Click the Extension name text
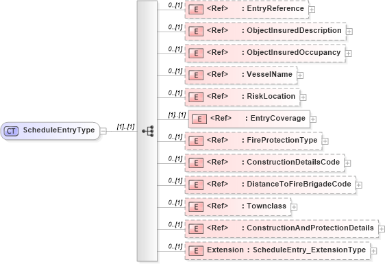Image resolution: width=385 pixels, height=264 pixels. pos(225,250)
